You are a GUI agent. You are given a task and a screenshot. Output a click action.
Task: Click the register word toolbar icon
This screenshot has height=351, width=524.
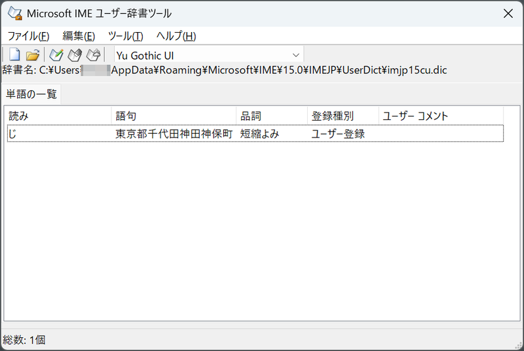click(56, 55)
